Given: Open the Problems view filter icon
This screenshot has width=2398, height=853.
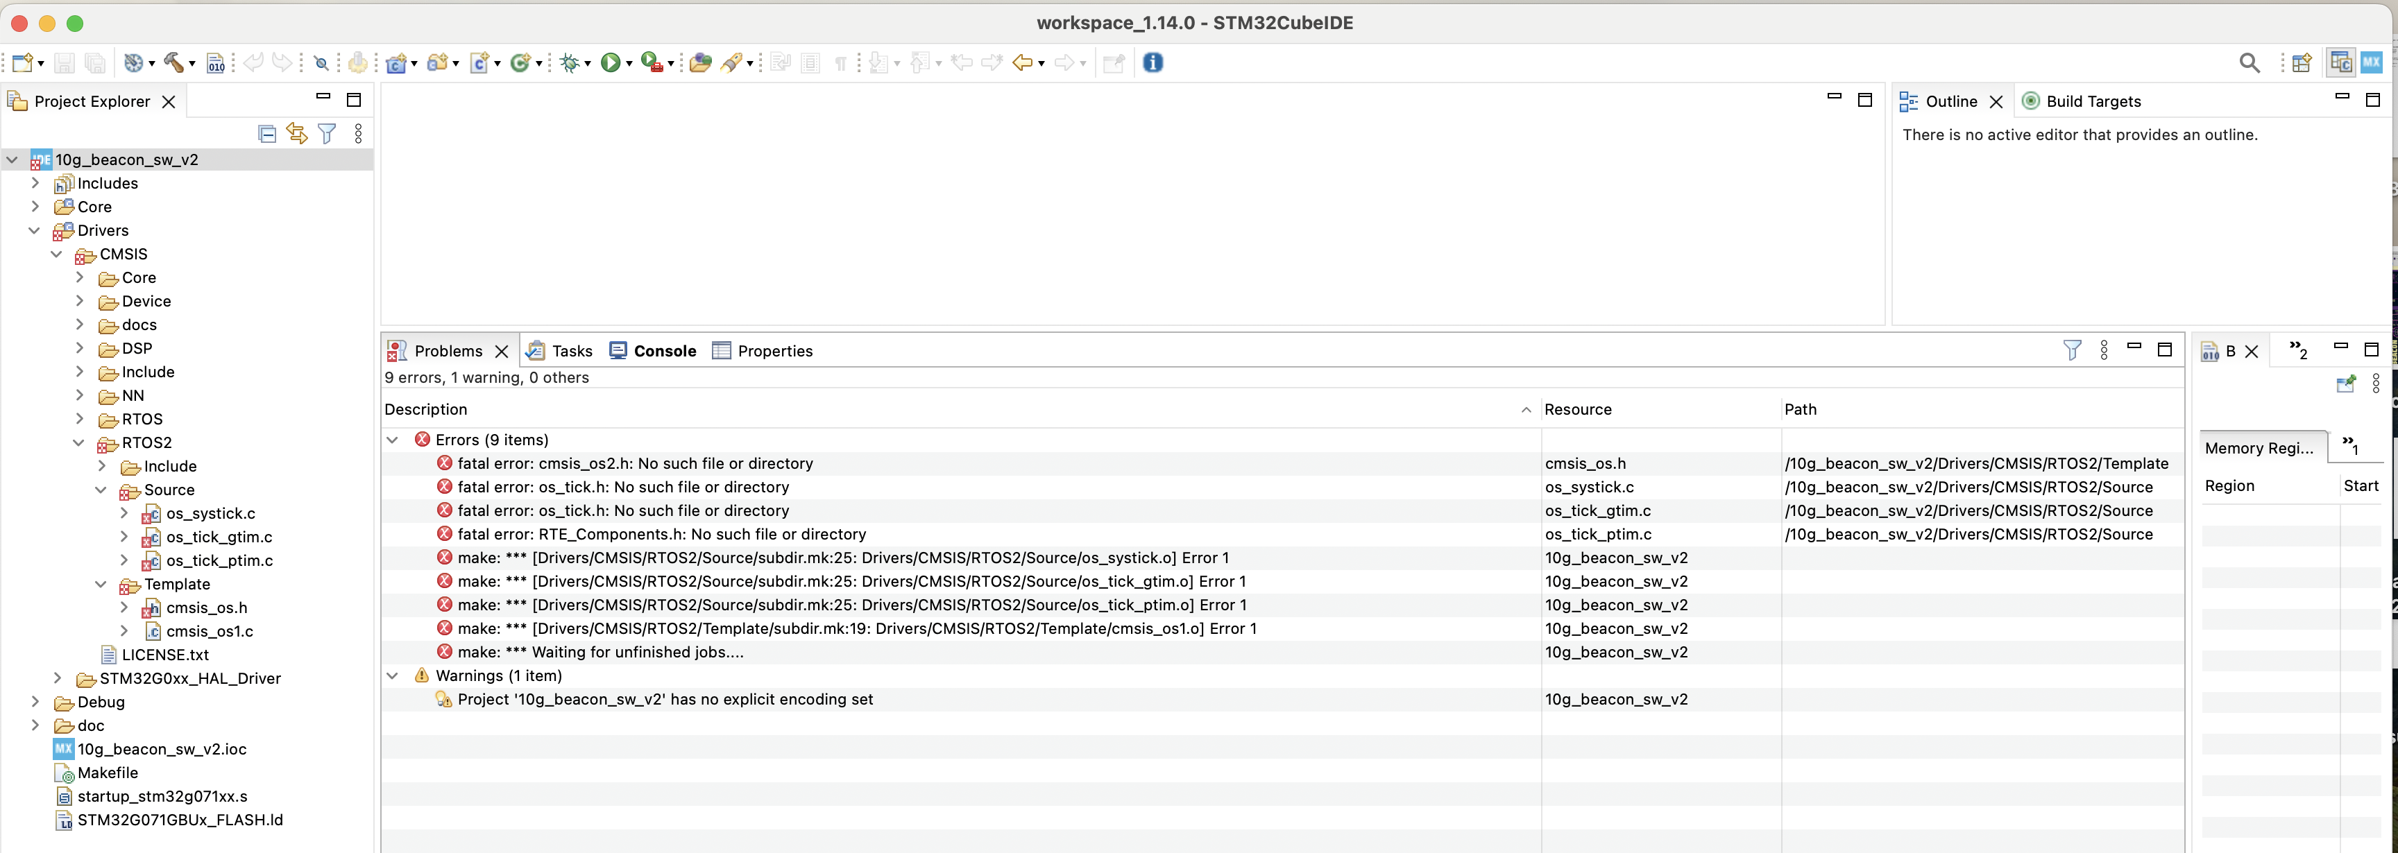Looking at the screenshot, I should [2072, 350].
